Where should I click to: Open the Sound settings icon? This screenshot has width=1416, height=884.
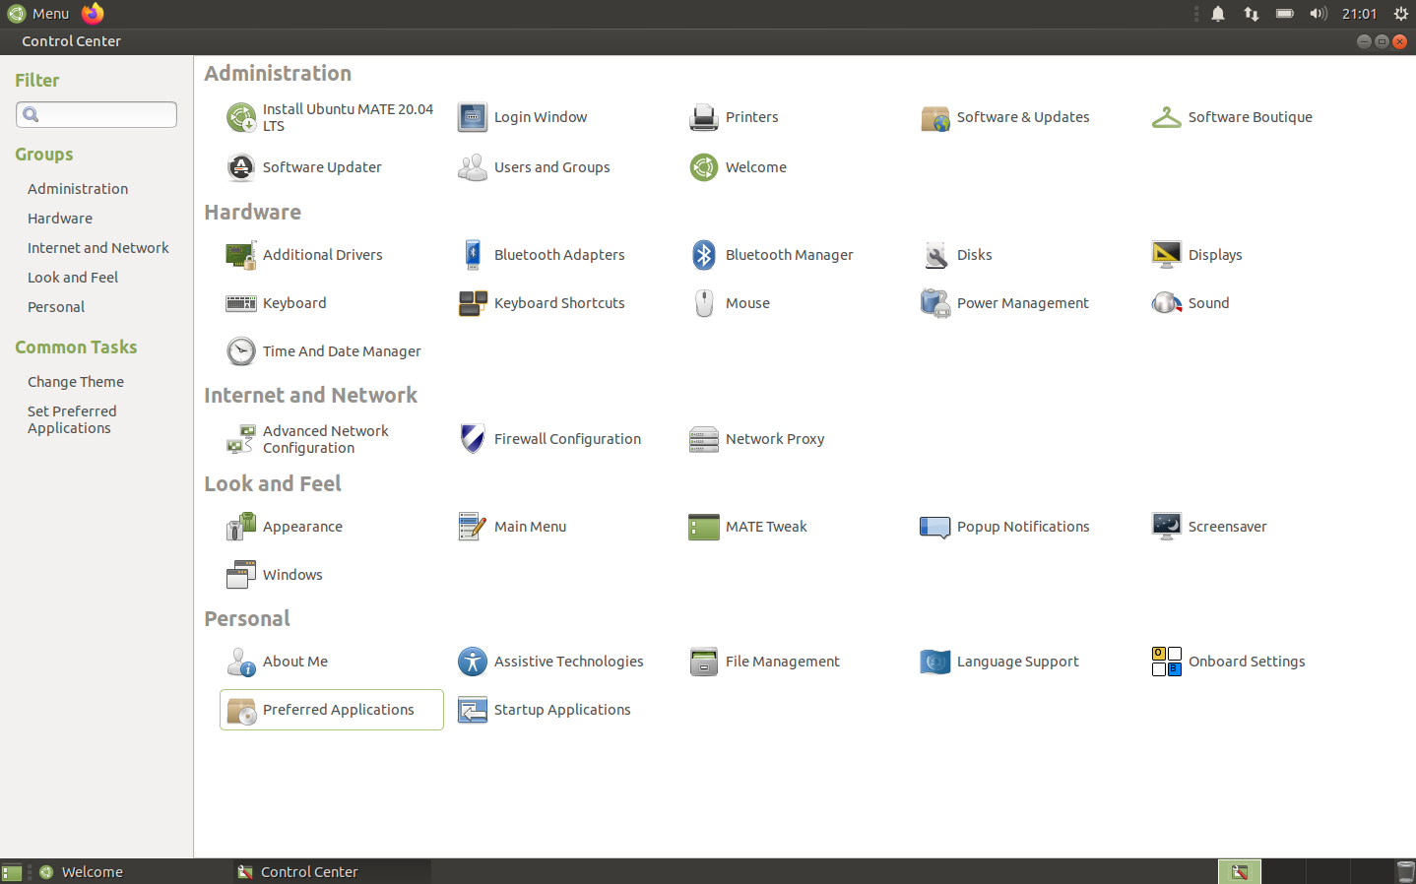(1167, 303)
